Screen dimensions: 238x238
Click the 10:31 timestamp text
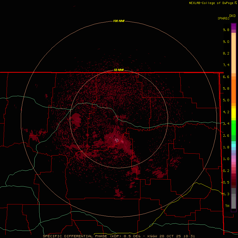pos(189,236)
